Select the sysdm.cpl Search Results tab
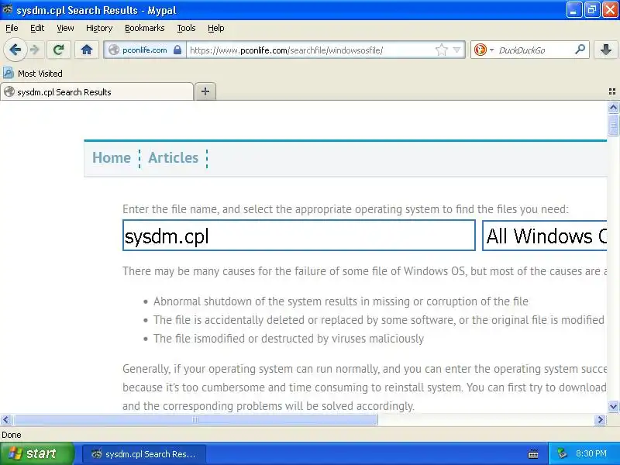The width and height of the screenshot is (620, 465). (98, 91)
